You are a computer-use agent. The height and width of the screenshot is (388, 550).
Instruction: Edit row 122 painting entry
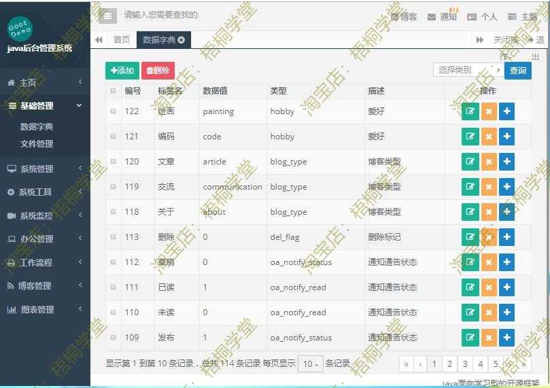click(x=470, y=111)
